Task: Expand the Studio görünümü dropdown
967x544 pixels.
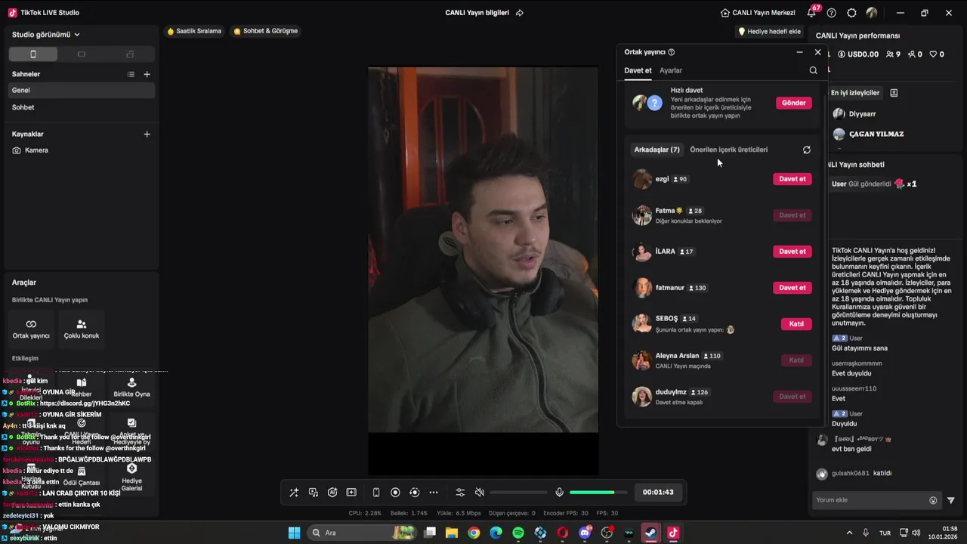Action: 46,35
